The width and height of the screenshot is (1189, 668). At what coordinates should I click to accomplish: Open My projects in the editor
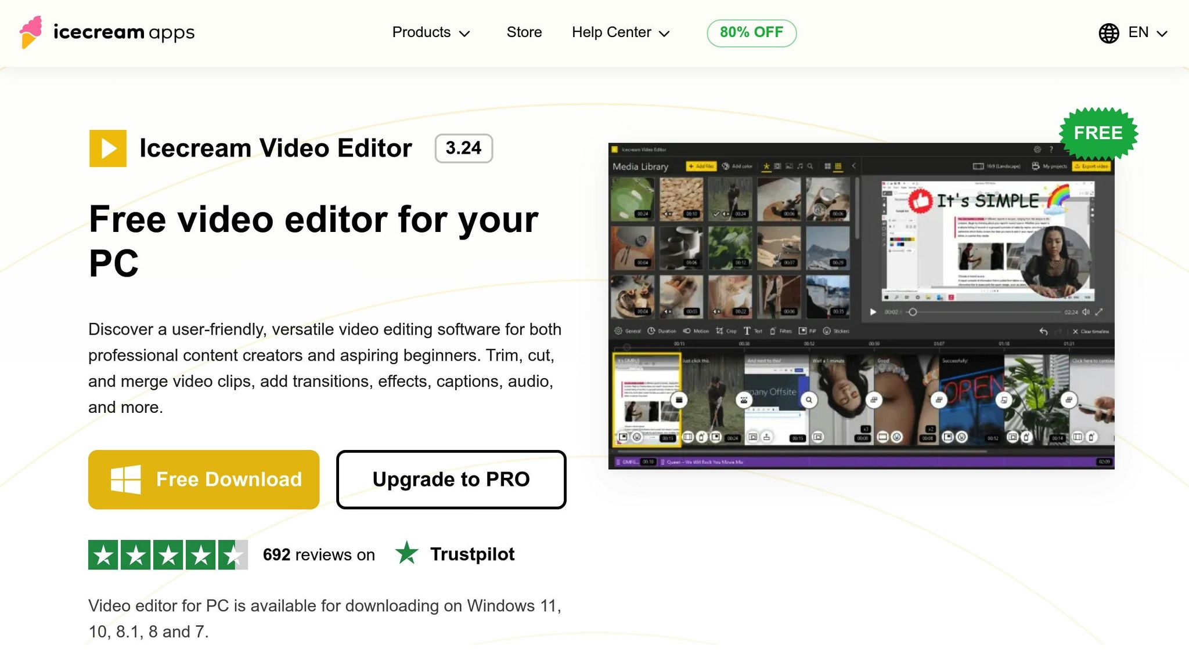pyautogui.click(x=1049, y=166)
